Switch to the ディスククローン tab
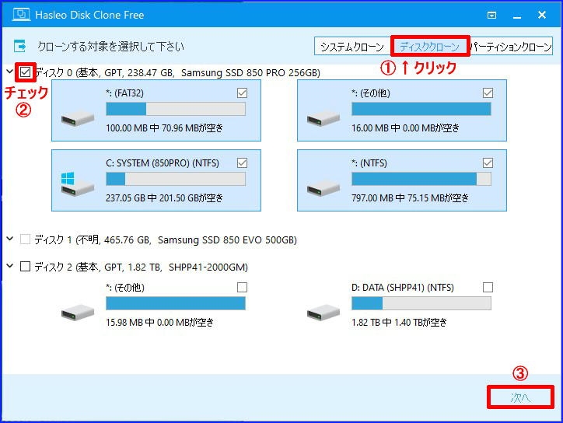Viewport: 563px width, 423px height. (429, 47)
